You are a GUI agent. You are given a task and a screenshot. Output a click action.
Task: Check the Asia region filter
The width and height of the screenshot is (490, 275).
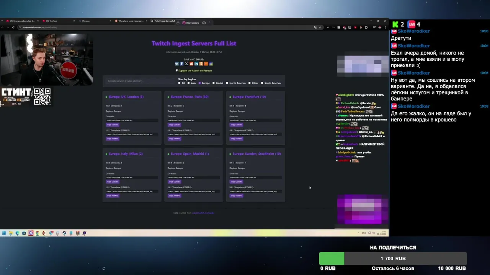[x=188, y=83]
